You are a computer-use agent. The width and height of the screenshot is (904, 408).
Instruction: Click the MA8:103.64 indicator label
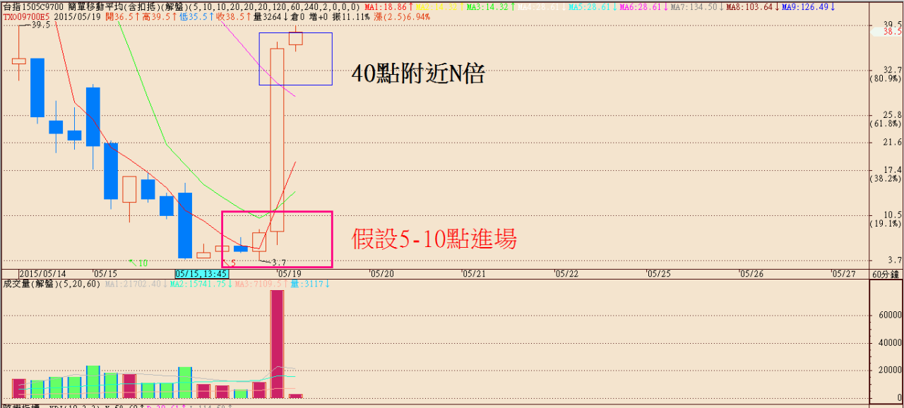click(x=747, y=6)
